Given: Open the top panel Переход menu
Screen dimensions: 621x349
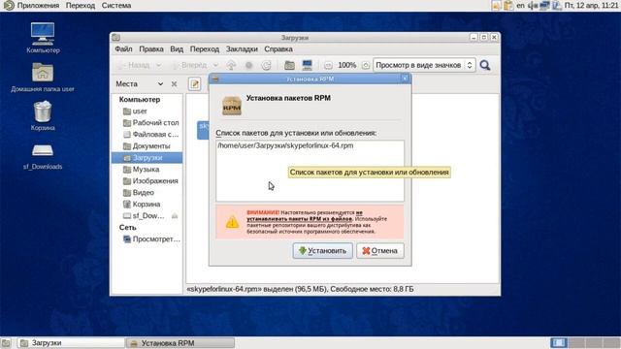Looking at the screenshot, I should pyautogui.click(x=81, y=6).
